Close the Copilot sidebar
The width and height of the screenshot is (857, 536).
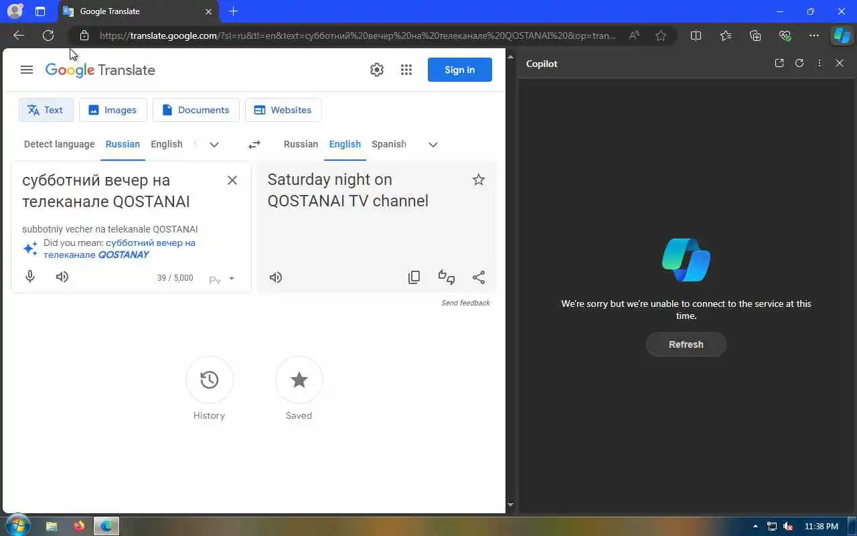tap(840, 63)
